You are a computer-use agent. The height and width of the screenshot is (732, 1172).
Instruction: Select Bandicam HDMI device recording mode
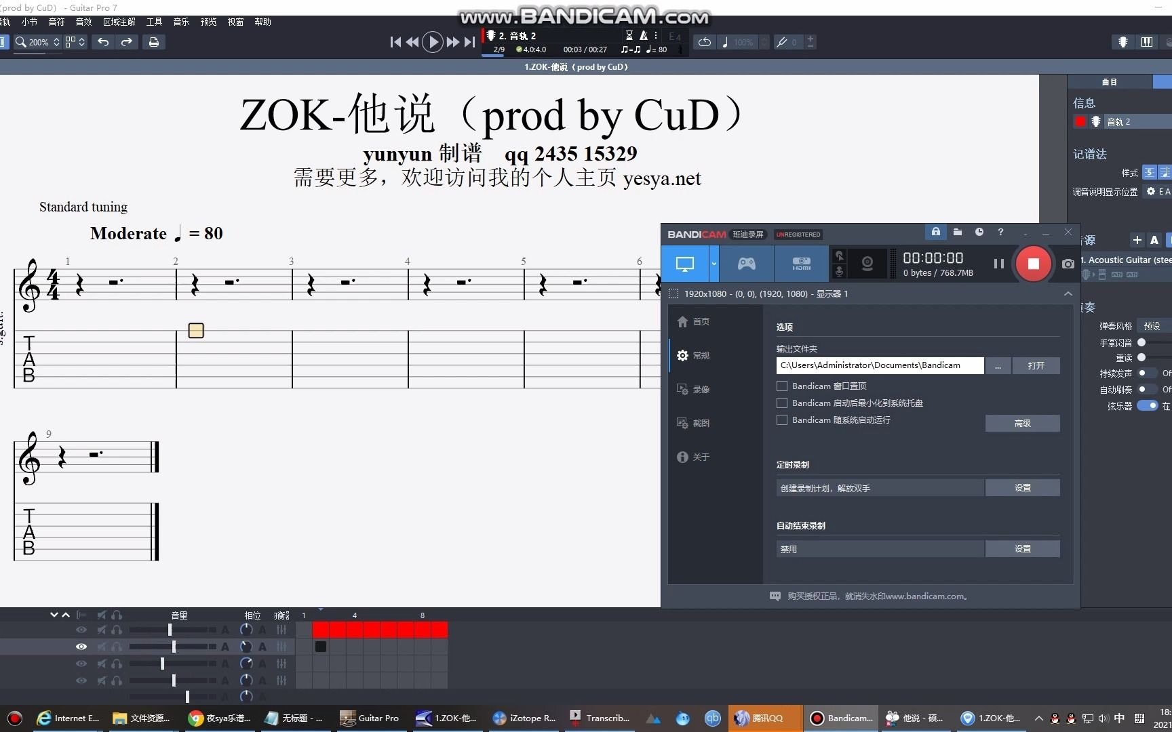802,264
